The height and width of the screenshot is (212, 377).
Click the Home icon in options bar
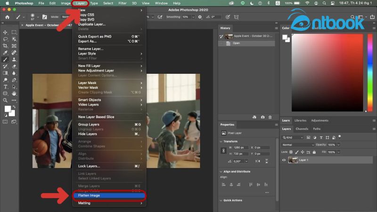point(8,17)
